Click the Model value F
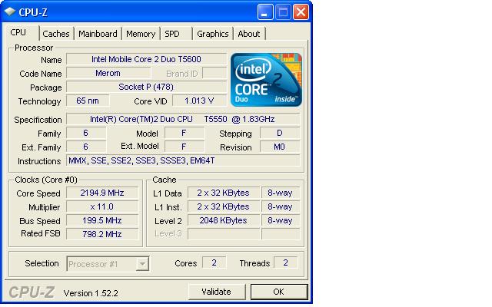The image size is (492, 307). click(x=184, y=133)
